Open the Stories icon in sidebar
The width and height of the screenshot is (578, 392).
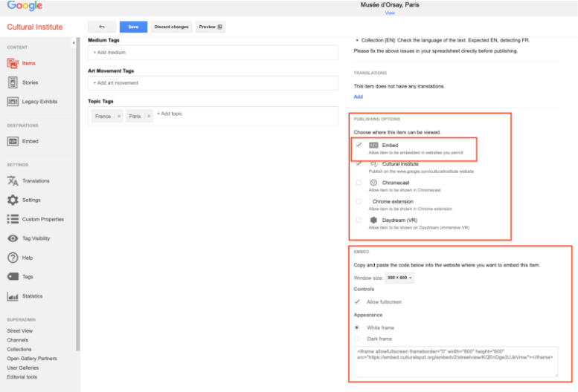13,82
